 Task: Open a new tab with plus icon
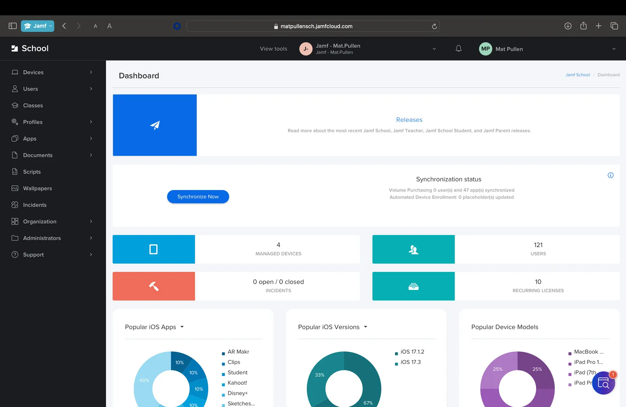tap(599, 26)
